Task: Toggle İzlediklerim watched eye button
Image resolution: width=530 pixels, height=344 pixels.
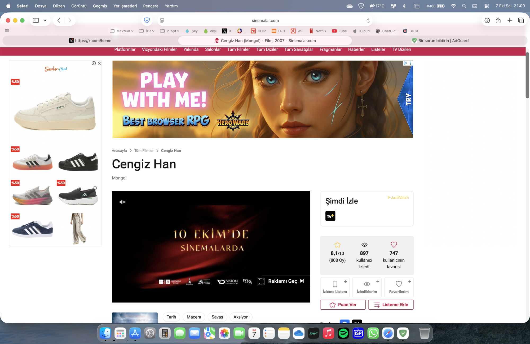Action: [x=367, y=287]
